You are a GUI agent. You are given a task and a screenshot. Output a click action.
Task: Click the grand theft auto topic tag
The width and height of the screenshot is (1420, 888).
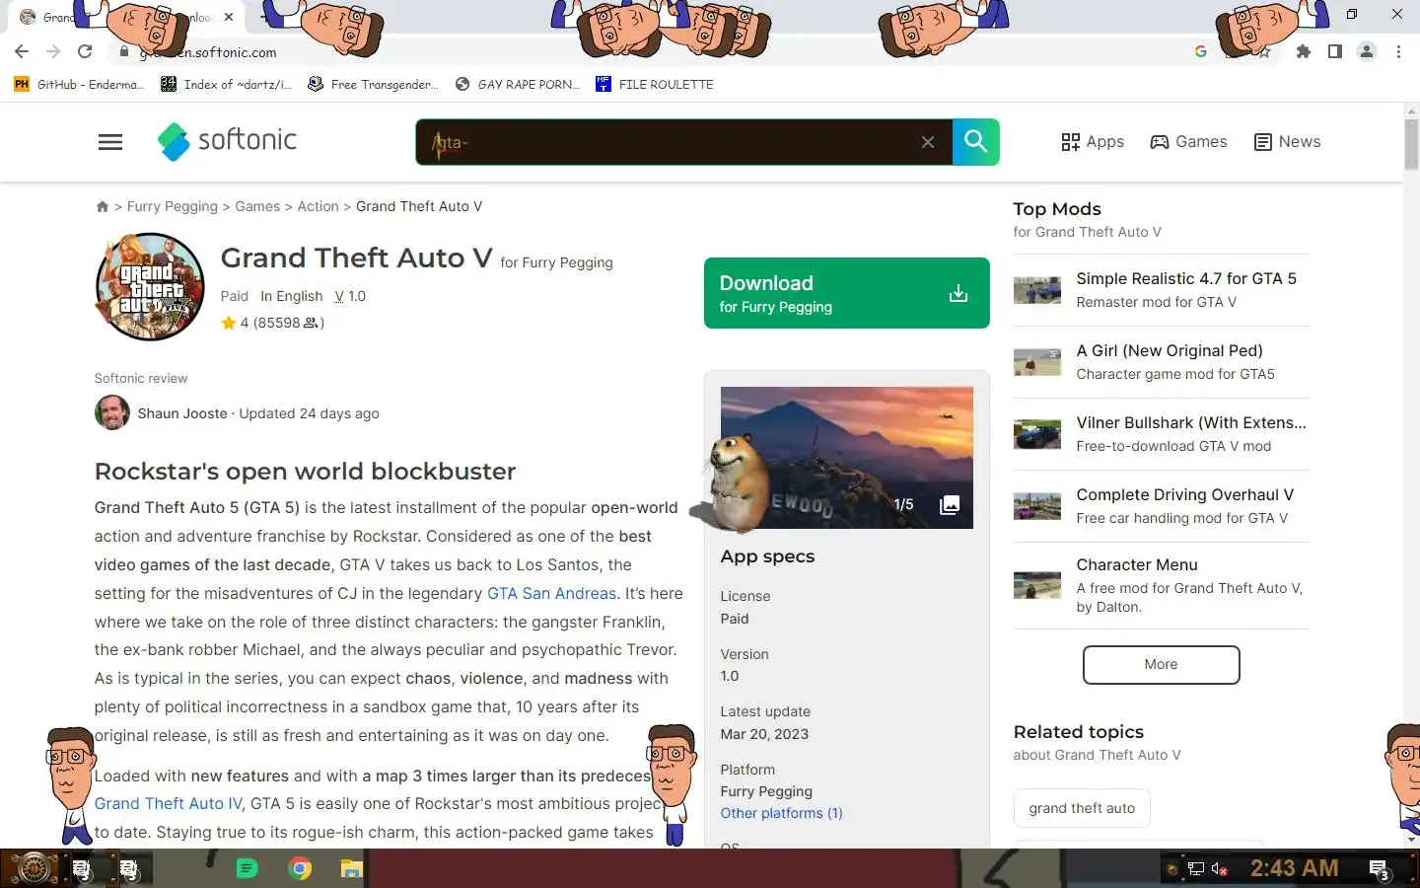1082,808
